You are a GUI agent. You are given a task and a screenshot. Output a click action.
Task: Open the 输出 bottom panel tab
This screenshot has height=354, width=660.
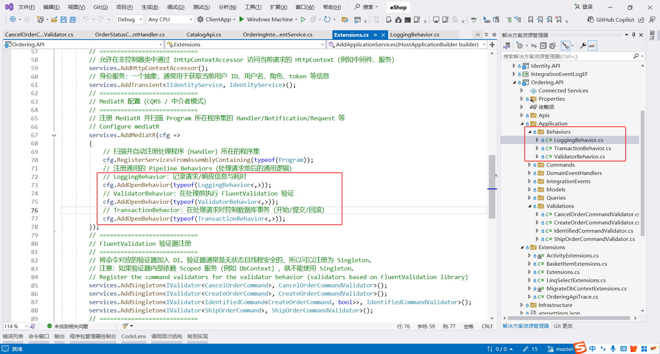59,336
